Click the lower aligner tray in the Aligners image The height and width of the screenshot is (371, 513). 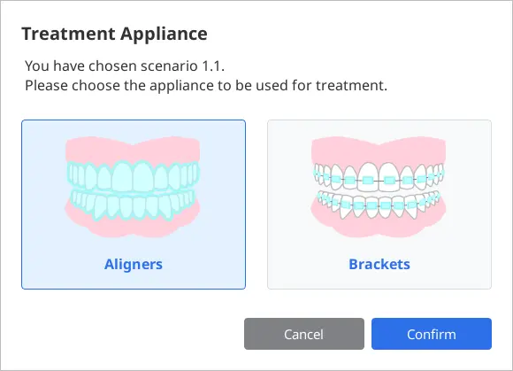[133, 205]
